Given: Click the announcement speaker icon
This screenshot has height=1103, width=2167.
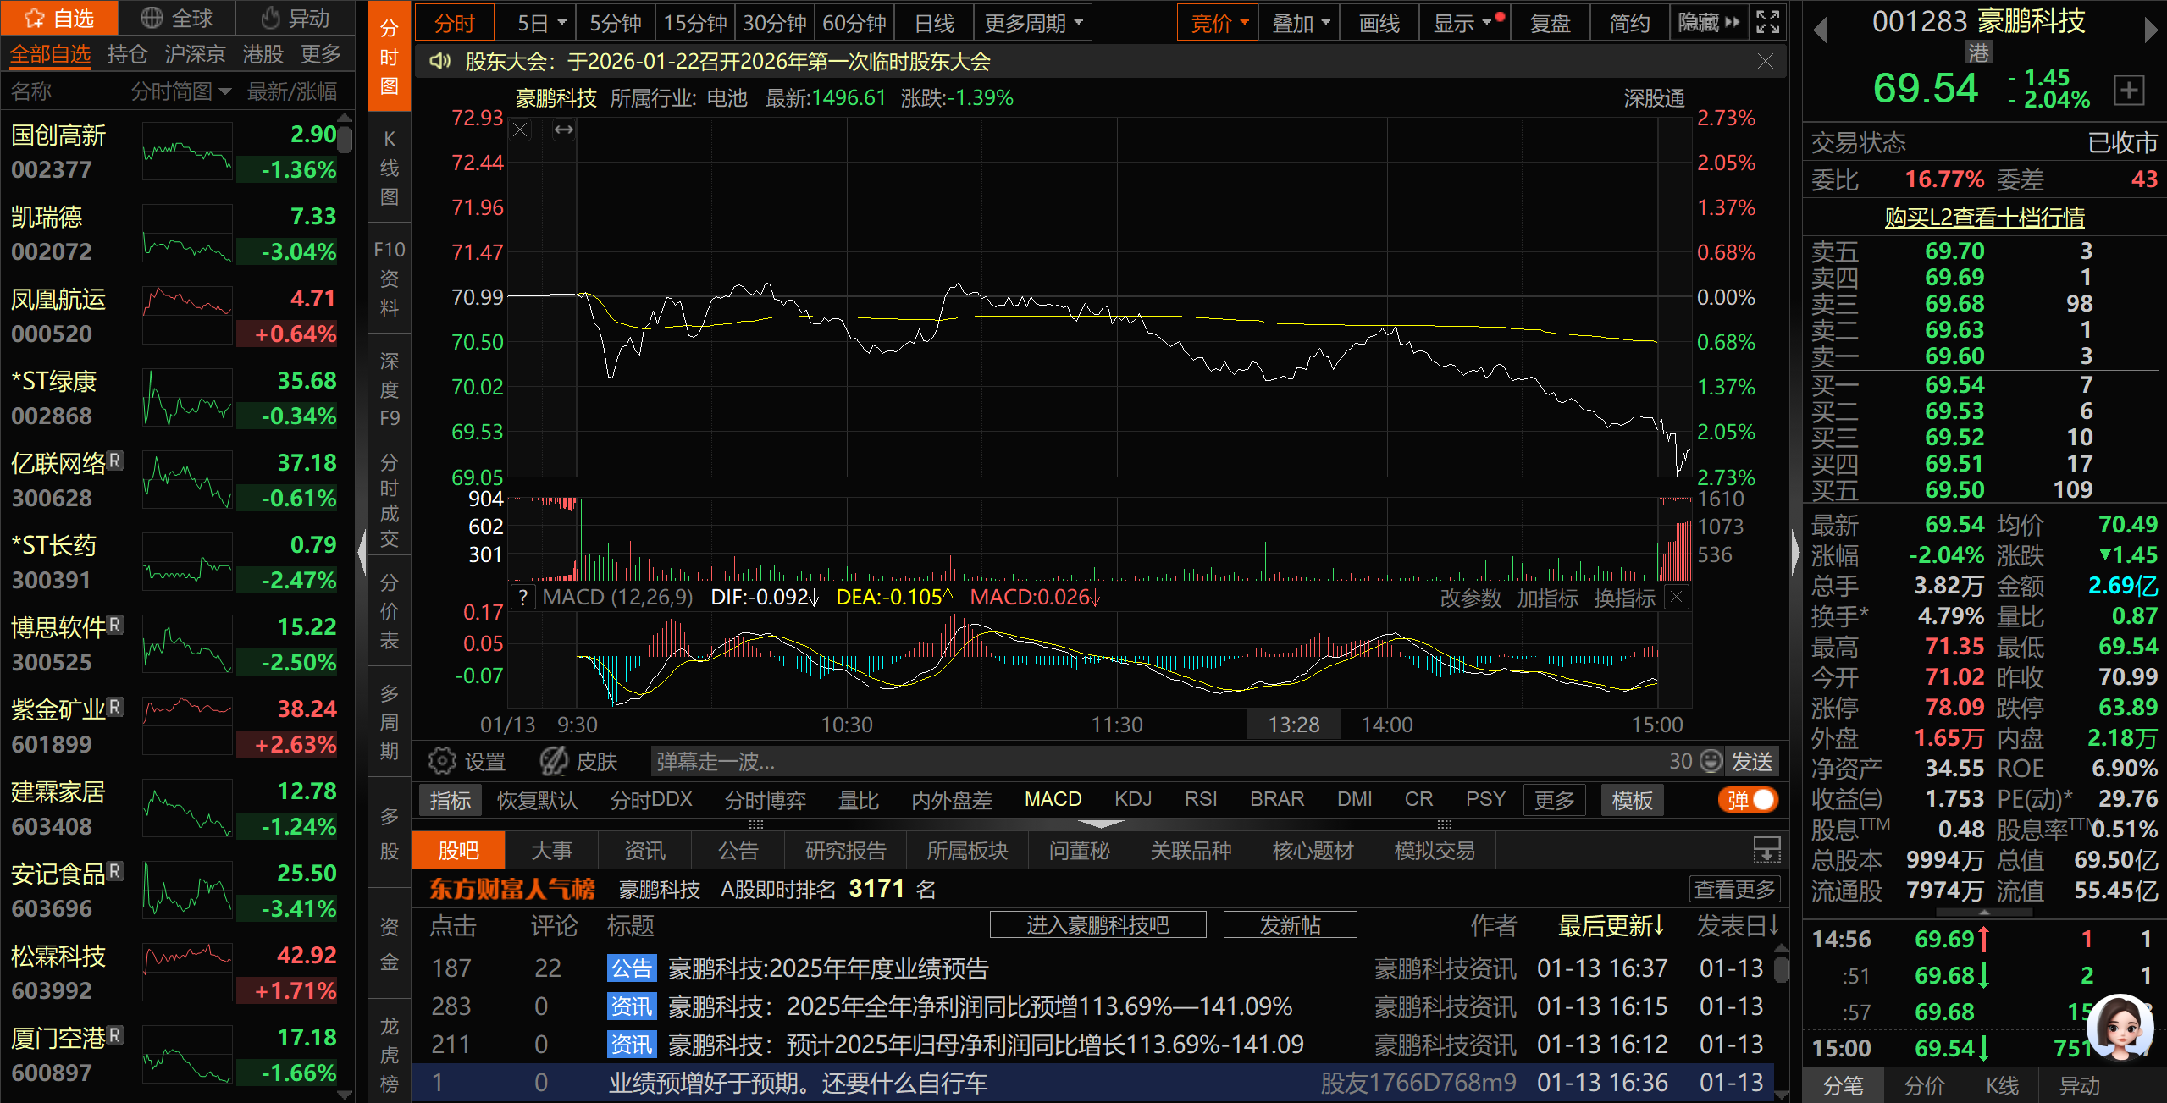Looking at the screenshot, I should (439, 61).
